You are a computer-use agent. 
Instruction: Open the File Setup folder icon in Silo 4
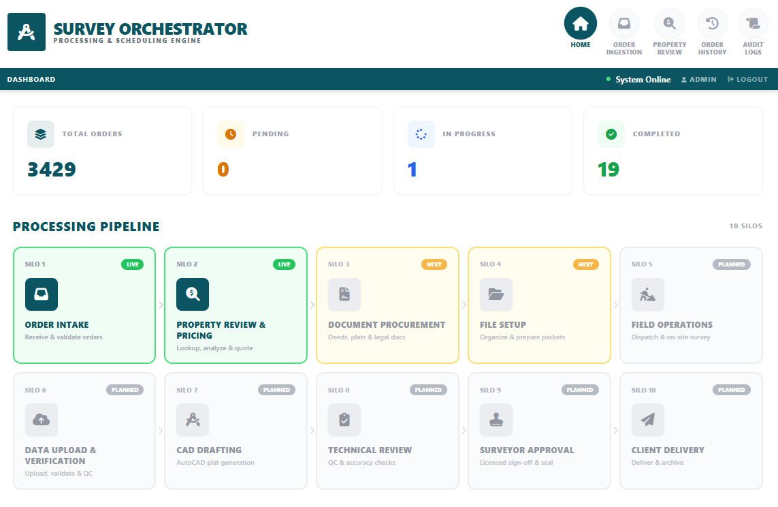point(496,294)
